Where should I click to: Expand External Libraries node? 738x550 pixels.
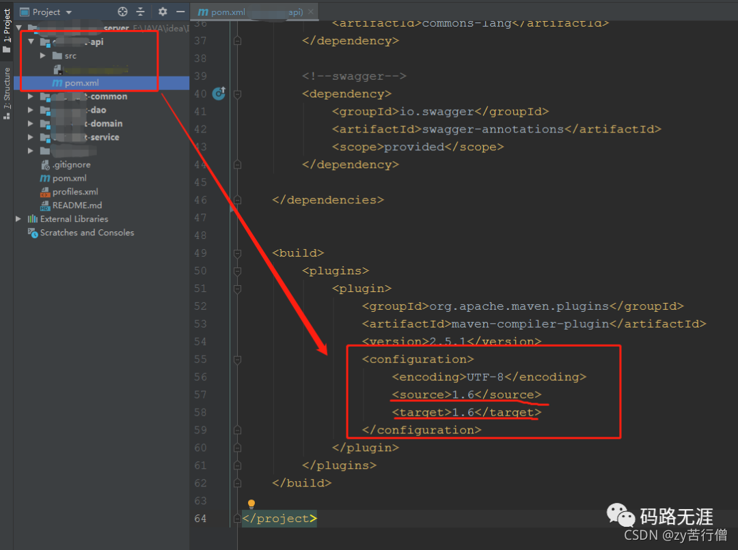pos(18,219)
